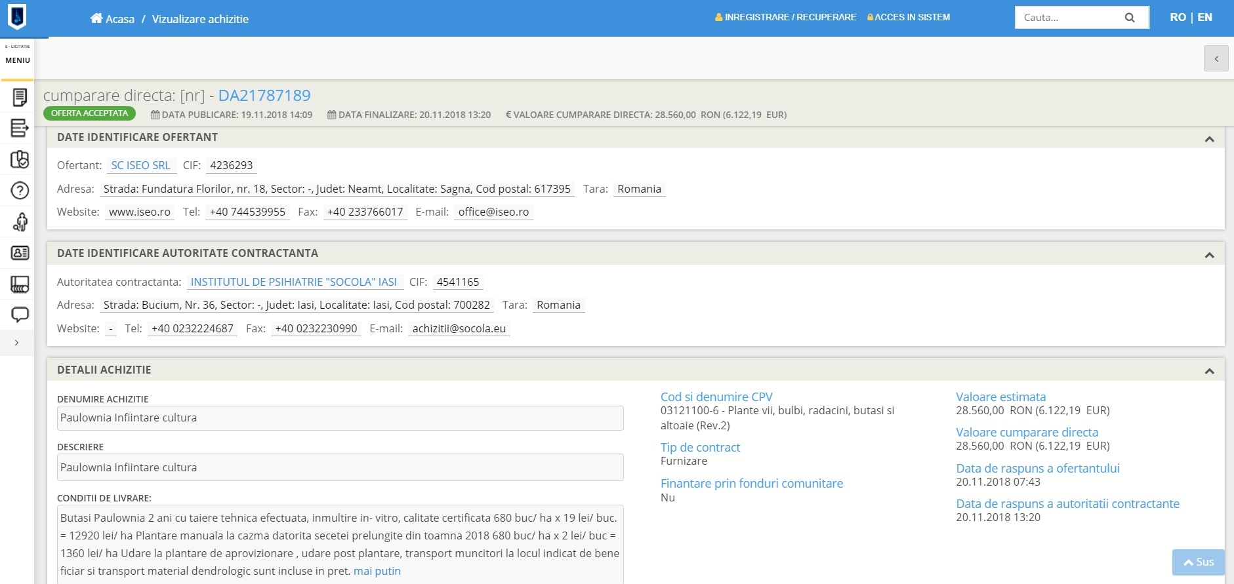Open INREGISTRARE / RECUPERARE link

pyautogui.click(x=790, y=17)
